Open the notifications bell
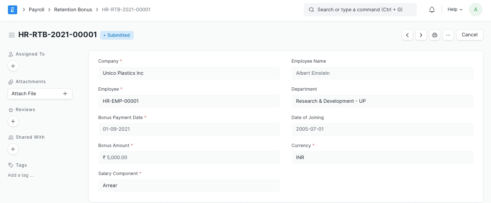The width and height of the screenshot is (491, 203). click(432, 10)
